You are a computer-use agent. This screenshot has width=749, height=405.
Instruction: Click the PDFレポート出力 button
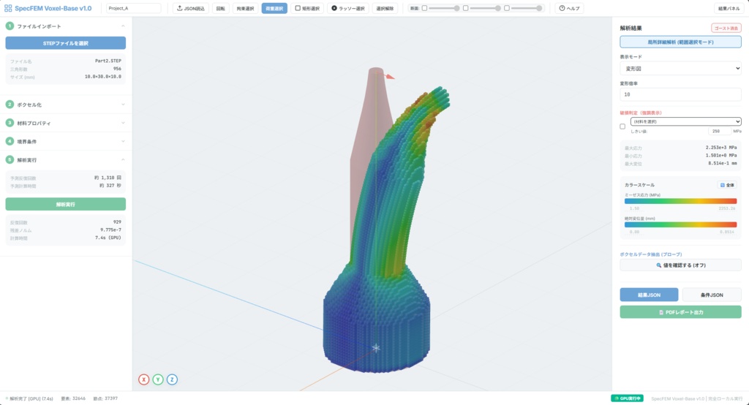point(680,312)
